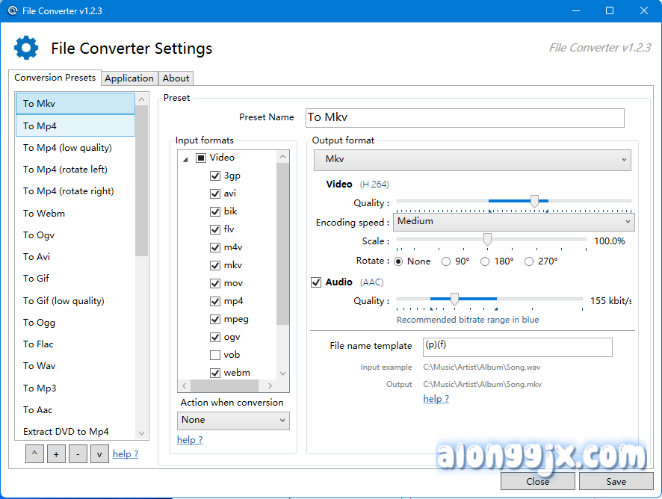
Task: Select the 90° rotate option
Action: click(446, 261)
